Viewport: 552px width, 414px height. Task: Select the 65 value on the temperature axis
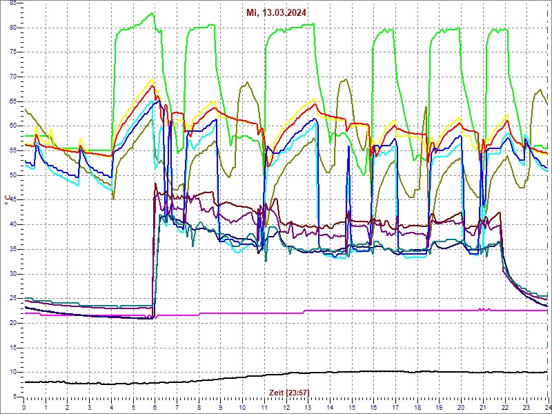coord(12,101)
